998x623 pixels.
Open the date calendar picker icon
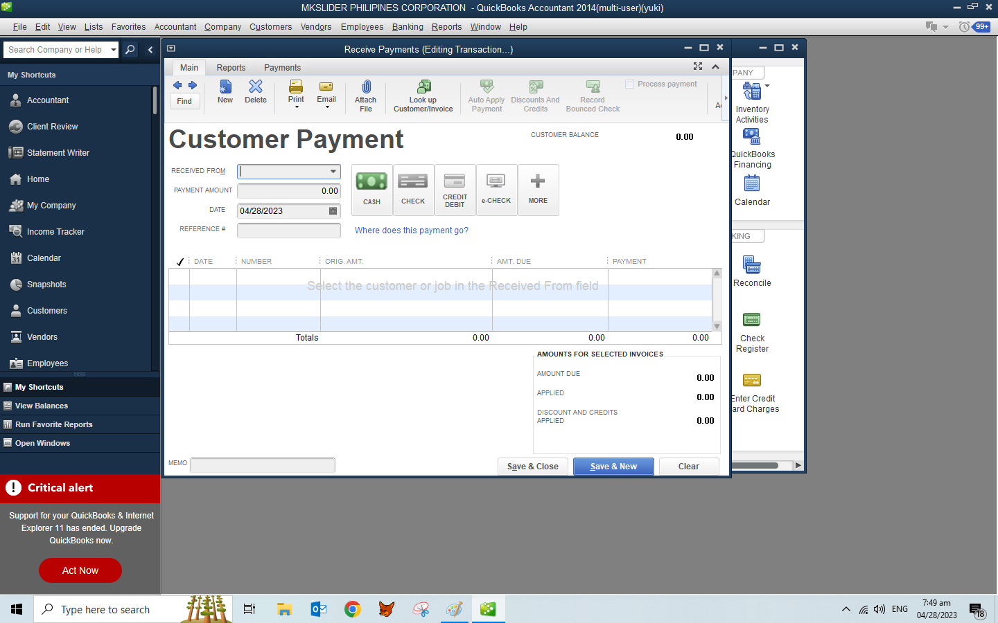[x=333, y=210]
